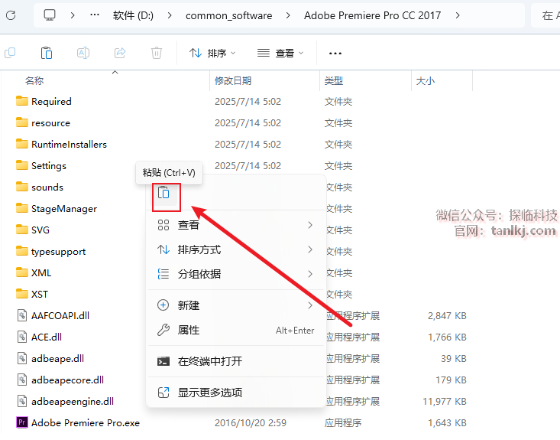The width and height of the screenshot is (560, 440).
Task: Click the 应用程序 type cell
Action: pyautogui.click(x=343, y=423)
